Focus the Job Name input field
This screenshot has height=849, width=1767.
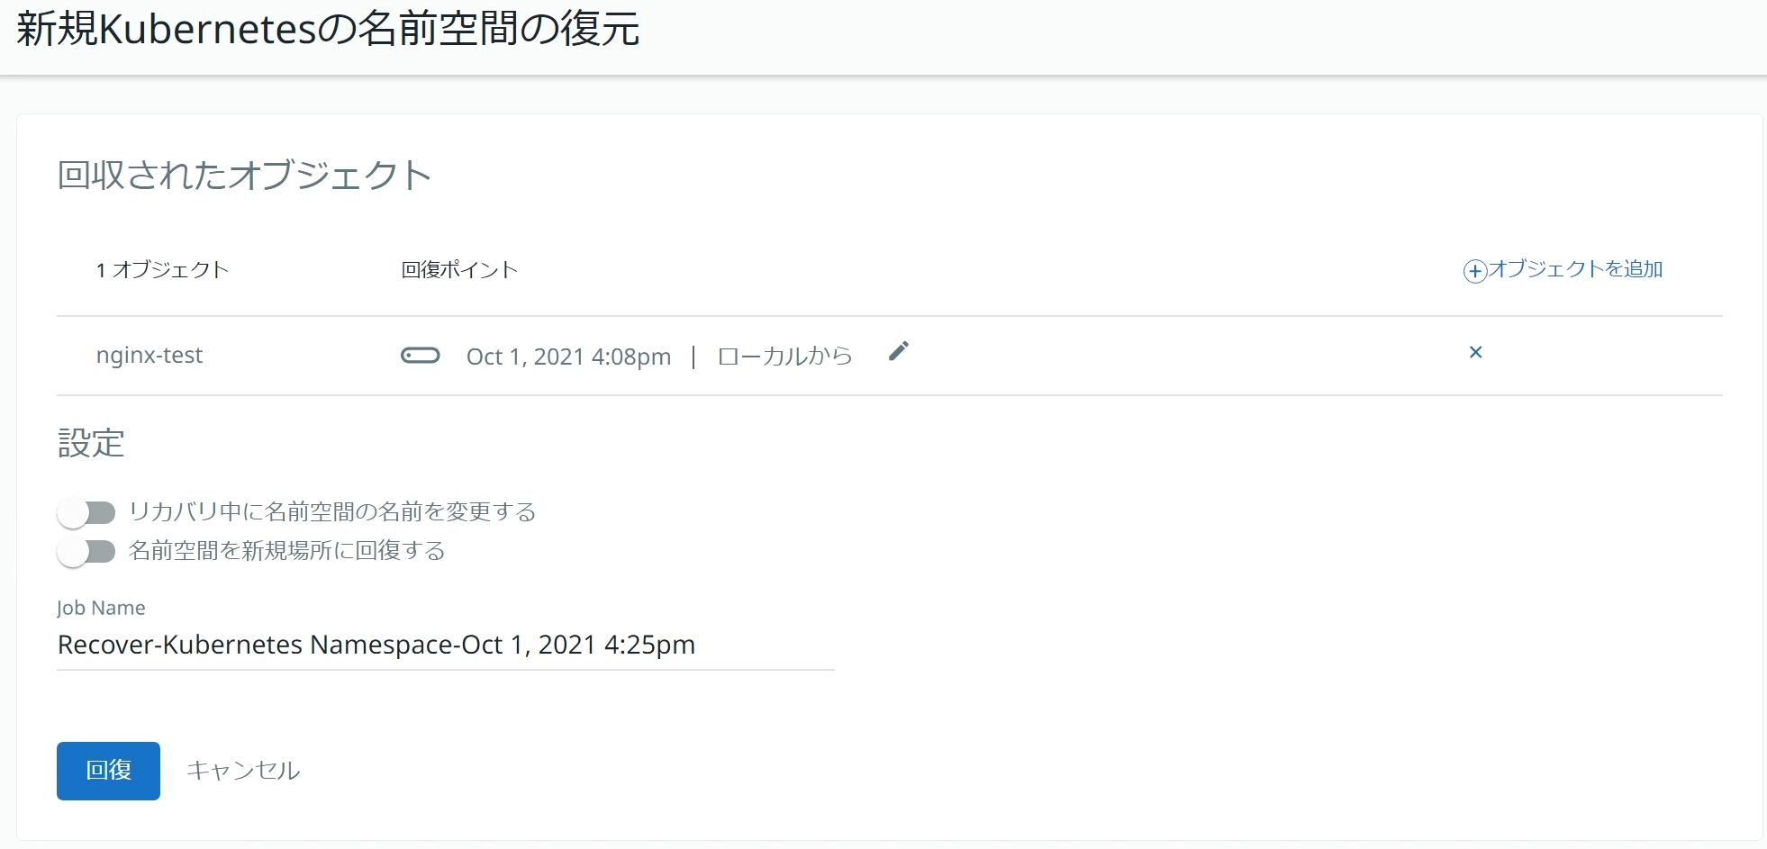pyautogui.click(x=446, y=646)
